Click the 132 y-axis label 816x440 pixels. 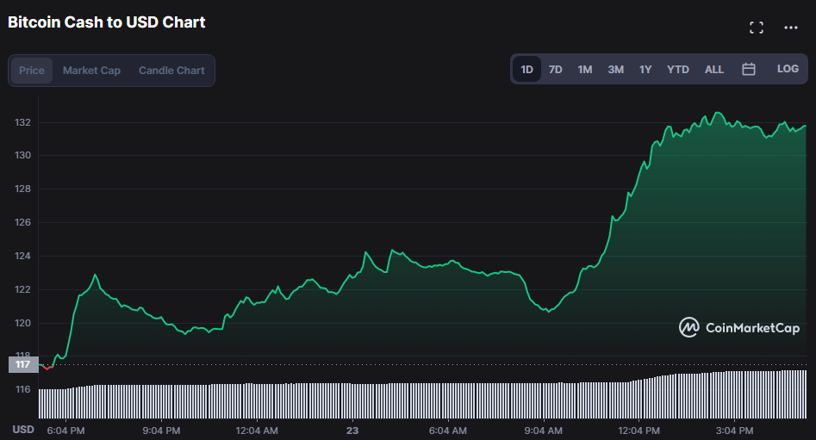(x=23, y=122)
